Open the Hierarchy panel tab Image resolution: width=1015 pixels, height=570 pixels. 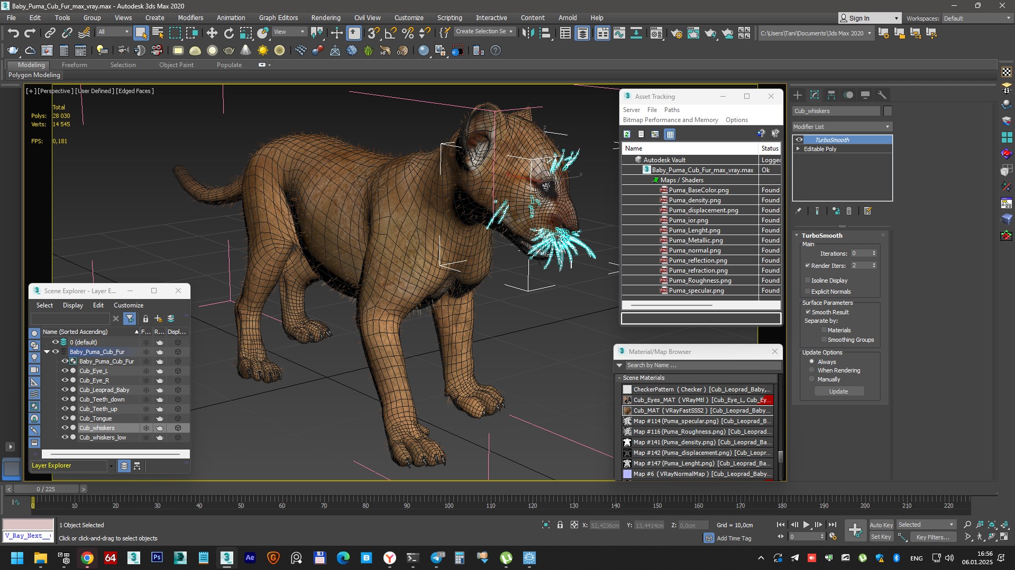click(x=831, y=95)
